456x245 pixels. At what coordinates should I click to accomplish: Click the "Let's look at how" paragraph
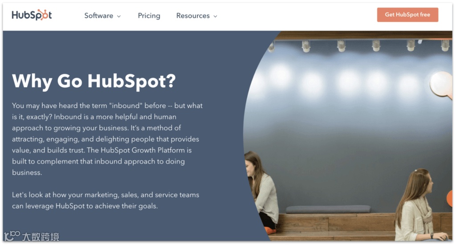click(106, 200)
